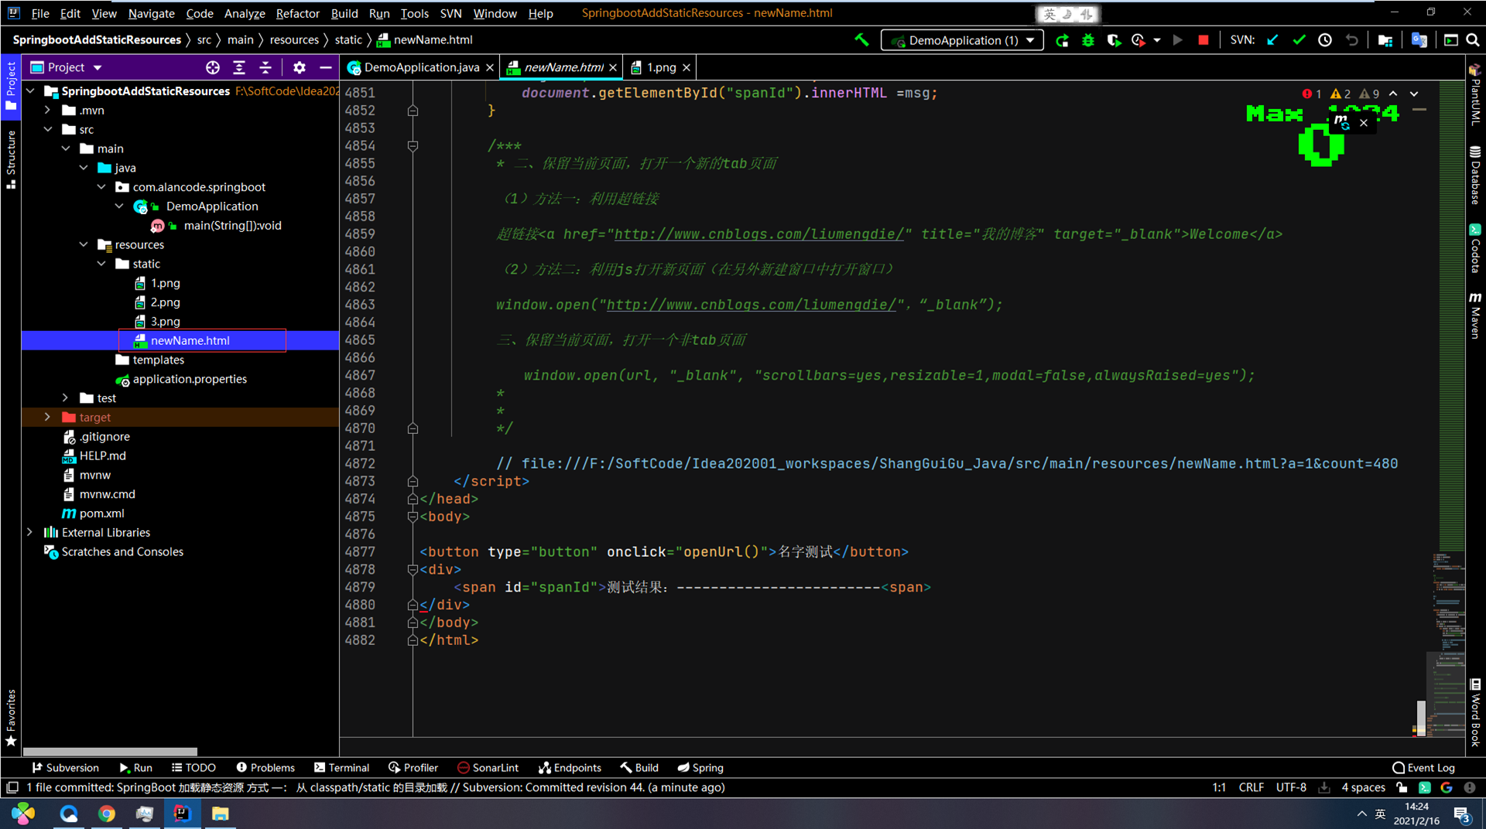This screenshot has height=829, width=1486.
Task: Open Project panel settings gear
Action: pyautogui.click(x=300, y=67)
